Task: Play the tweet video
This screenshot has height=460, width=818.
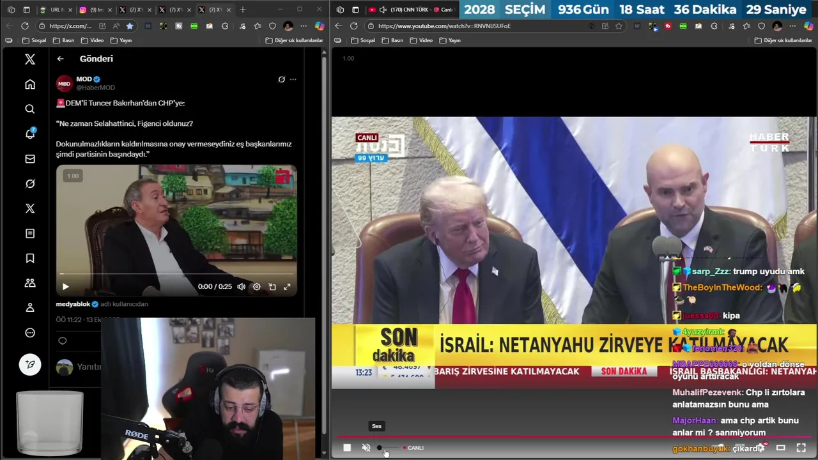Action: [x=65, y=287]
